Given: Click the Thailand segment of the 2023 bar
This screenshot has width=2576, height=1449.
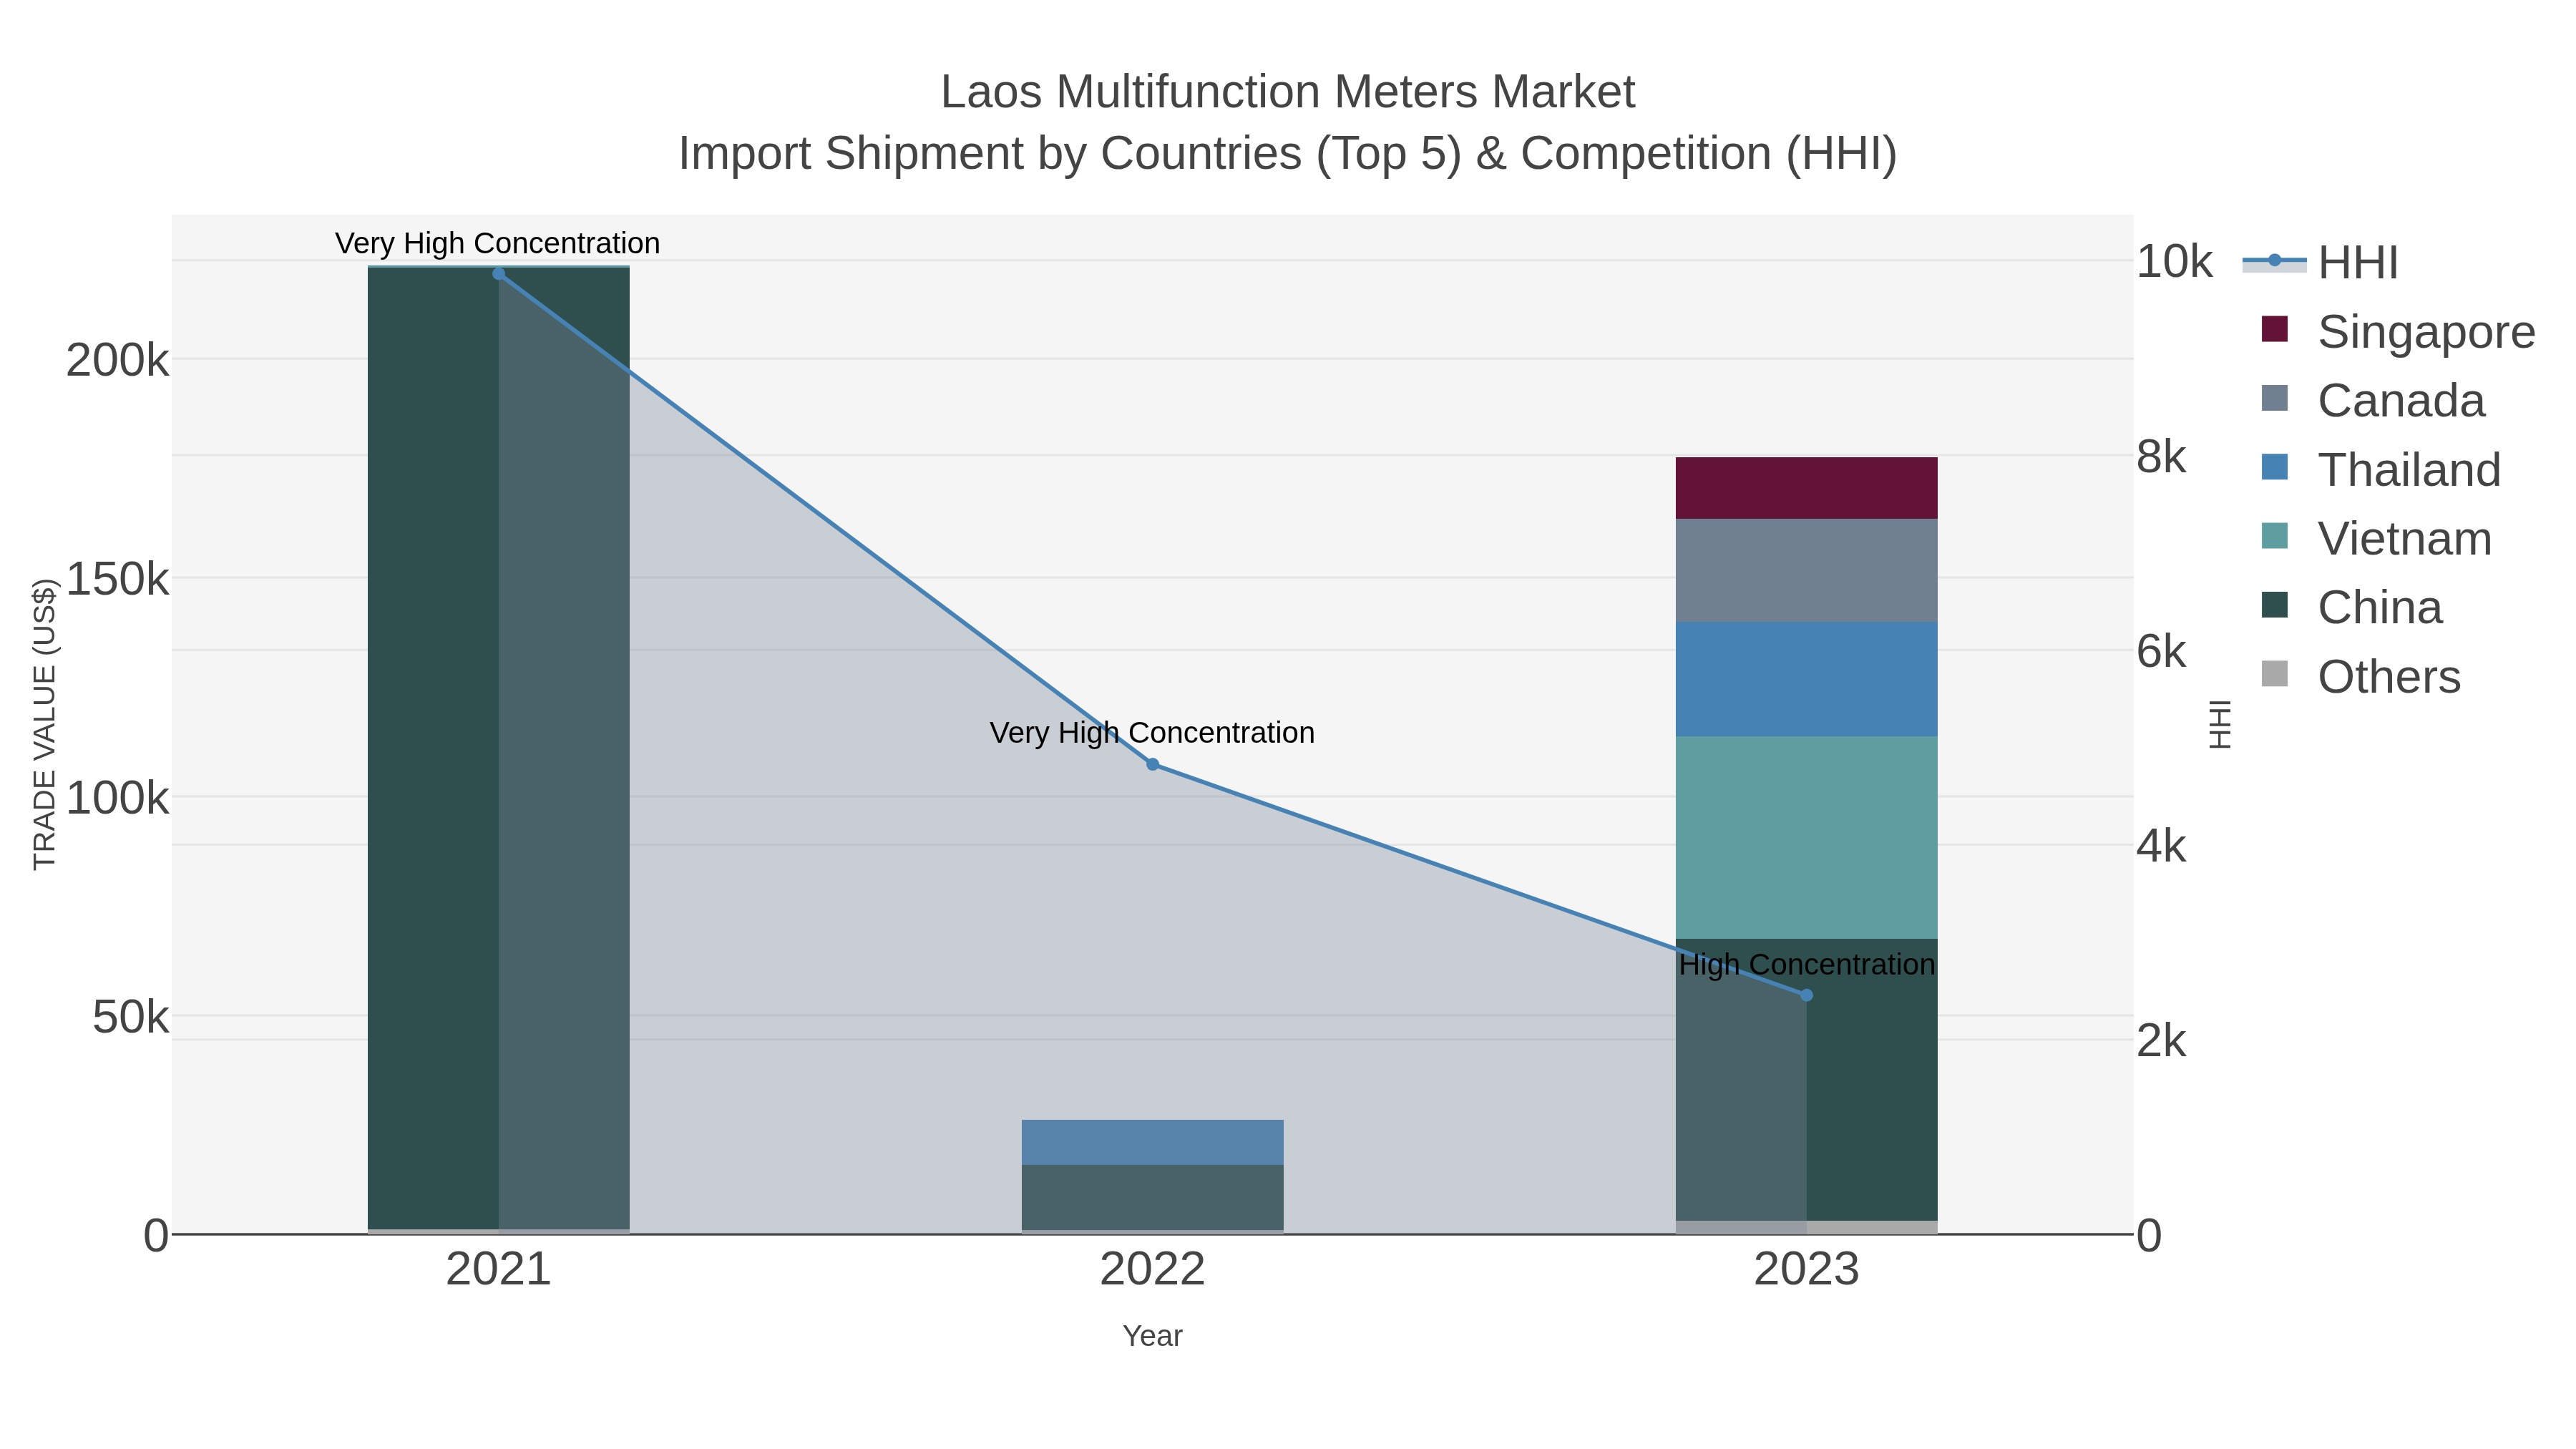Looking at the screenshot, I should [1806, 679].
